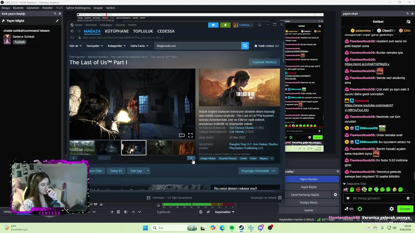415x233 pixels.
Task: Toggle fullscreen on the game trailer
Action: pos(190,135)
